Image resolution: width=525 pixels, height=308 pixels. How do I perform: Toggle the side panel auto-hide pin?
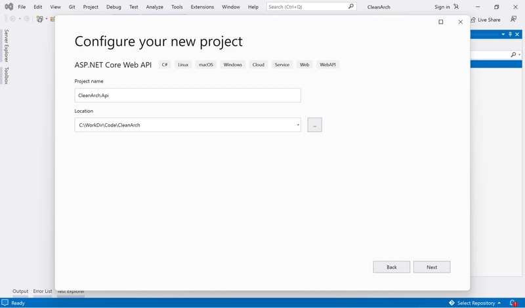point(511,34)
